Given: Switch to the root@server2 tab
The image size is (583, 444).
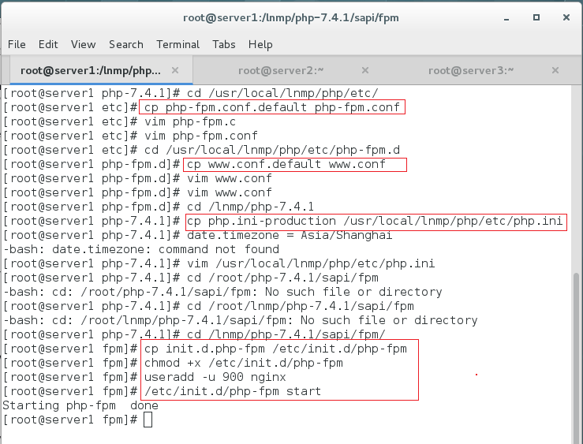Looking at the screenshot, I should pyautogui.click(x=281, y=70).
